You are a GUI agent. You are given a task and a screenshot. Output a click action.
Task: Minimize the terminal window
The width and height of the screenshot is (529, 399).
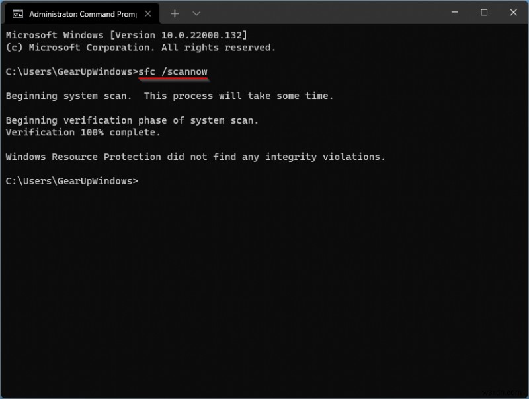454,12
